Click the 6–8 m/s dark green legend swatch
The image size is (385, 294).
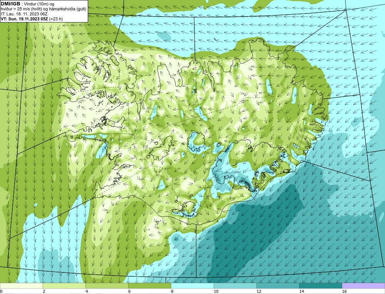(x=149, y=286)
